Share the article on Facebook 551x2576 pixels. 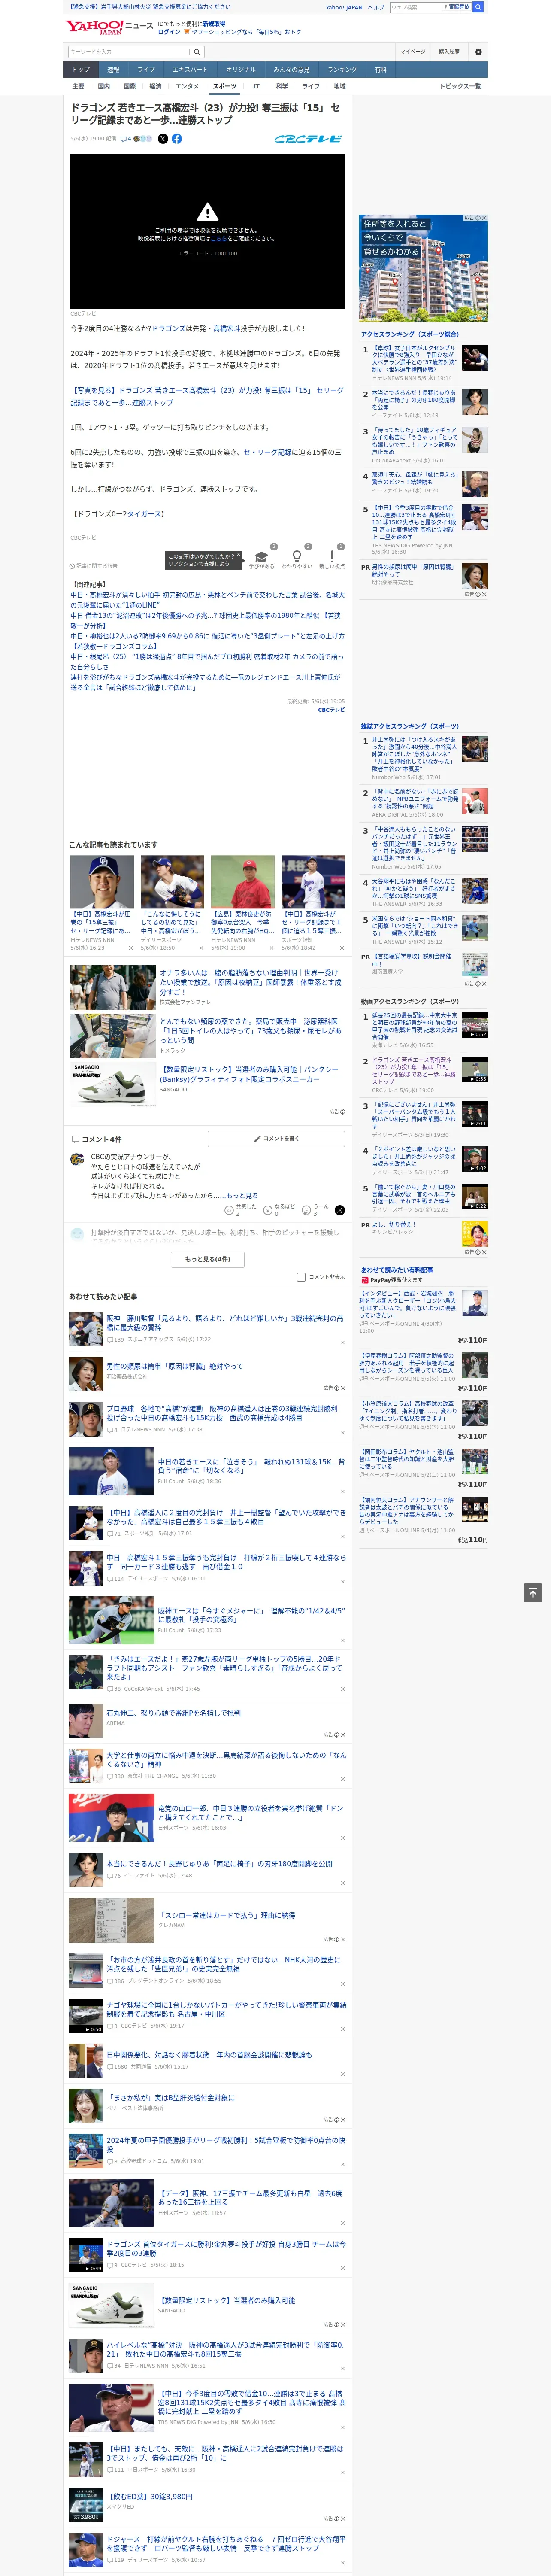click(x=177, y=139)
